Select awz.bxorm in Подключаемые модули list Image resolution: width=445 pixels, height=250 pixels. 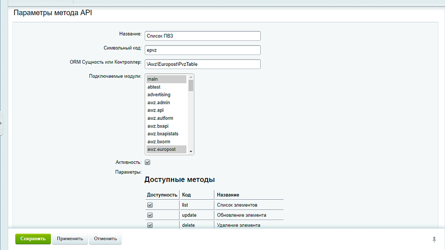click(x=166, y=141)
